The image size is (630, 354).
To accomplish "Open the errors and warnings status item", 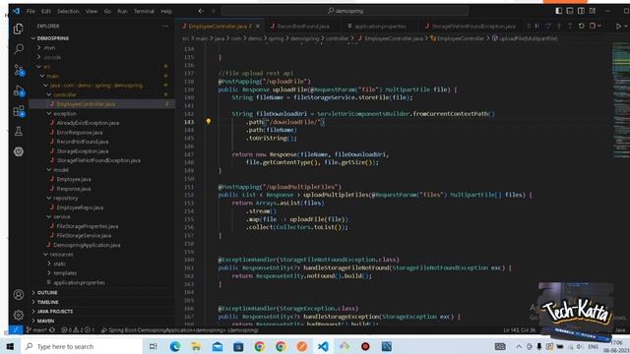I will click(x=78, y=330).
